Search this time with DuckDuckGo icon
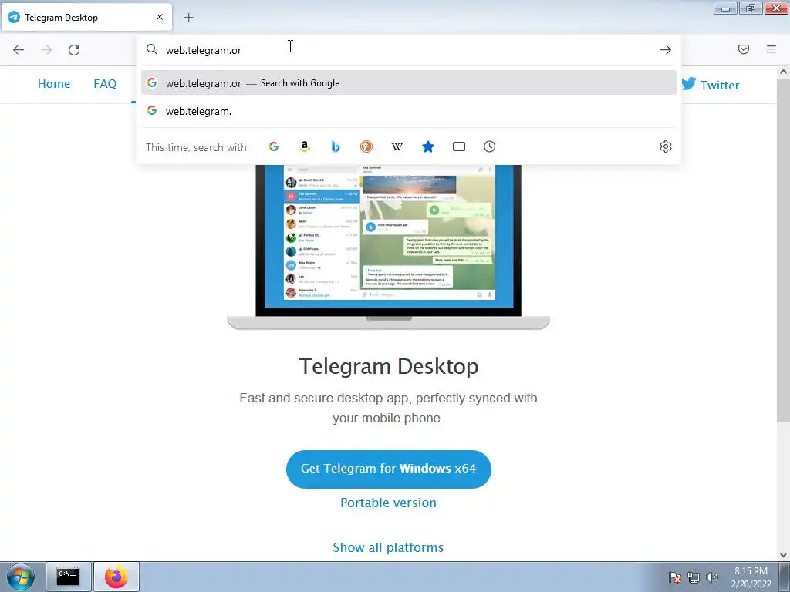790x592 pixels. pos(366,146)
